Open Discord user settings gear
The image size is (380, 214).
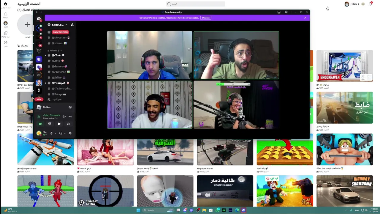click(70, 133)
